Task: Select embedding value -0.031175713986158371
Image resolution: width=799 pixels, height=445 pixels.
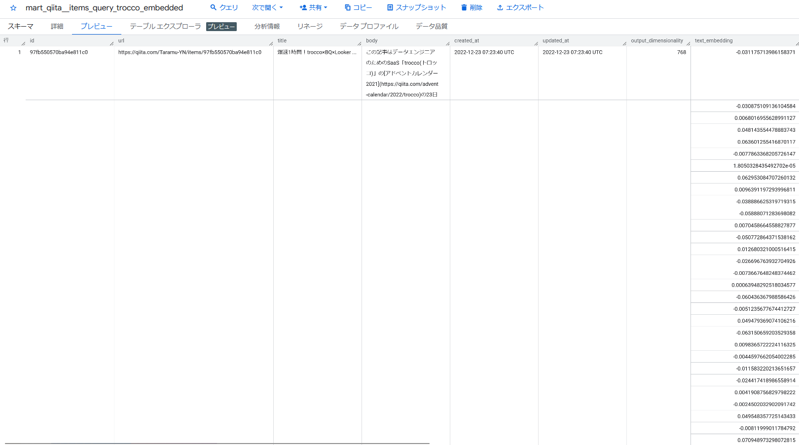Action: pos(765,52)
